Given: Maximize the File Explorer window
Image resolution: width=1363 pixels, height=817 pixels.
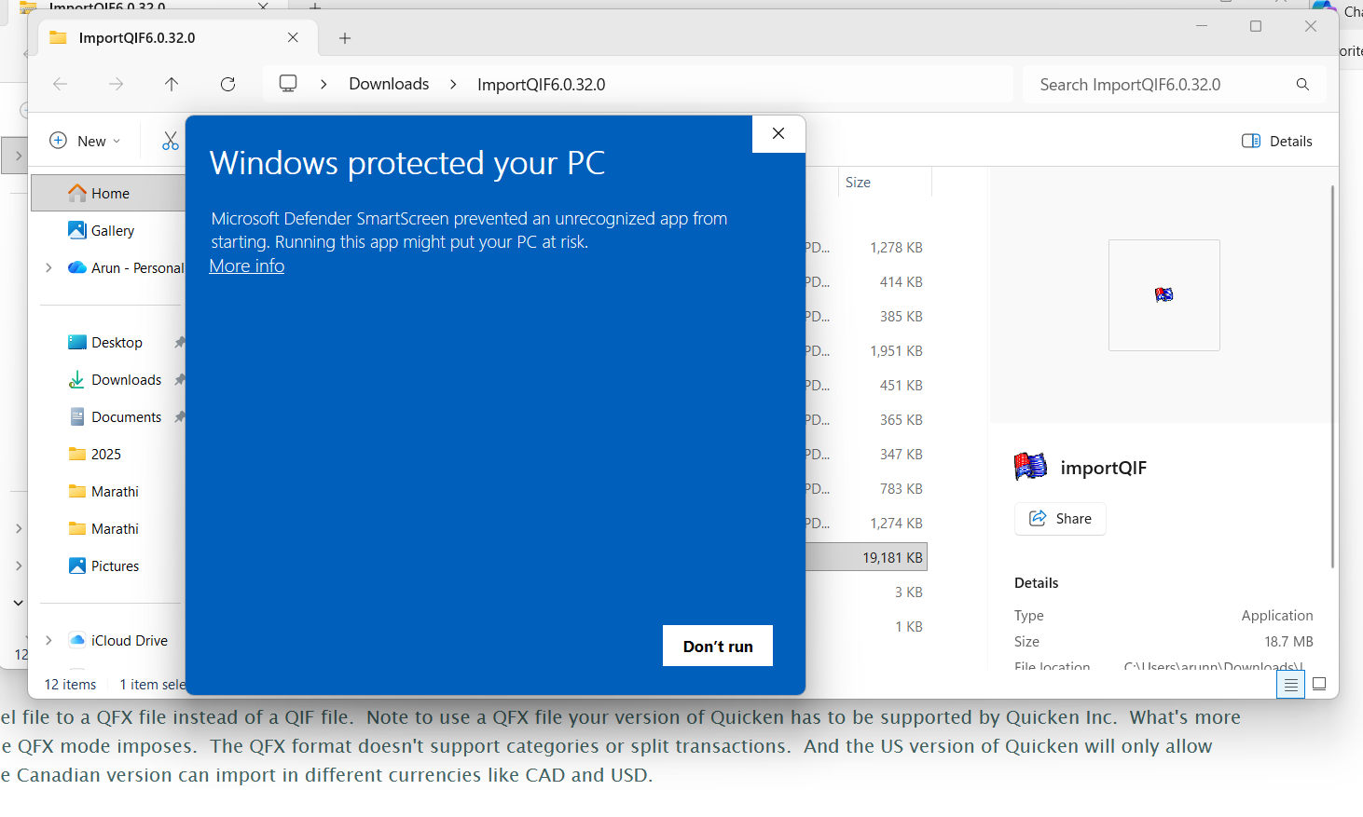Looking at the screenshot, I should (1256, 26).
